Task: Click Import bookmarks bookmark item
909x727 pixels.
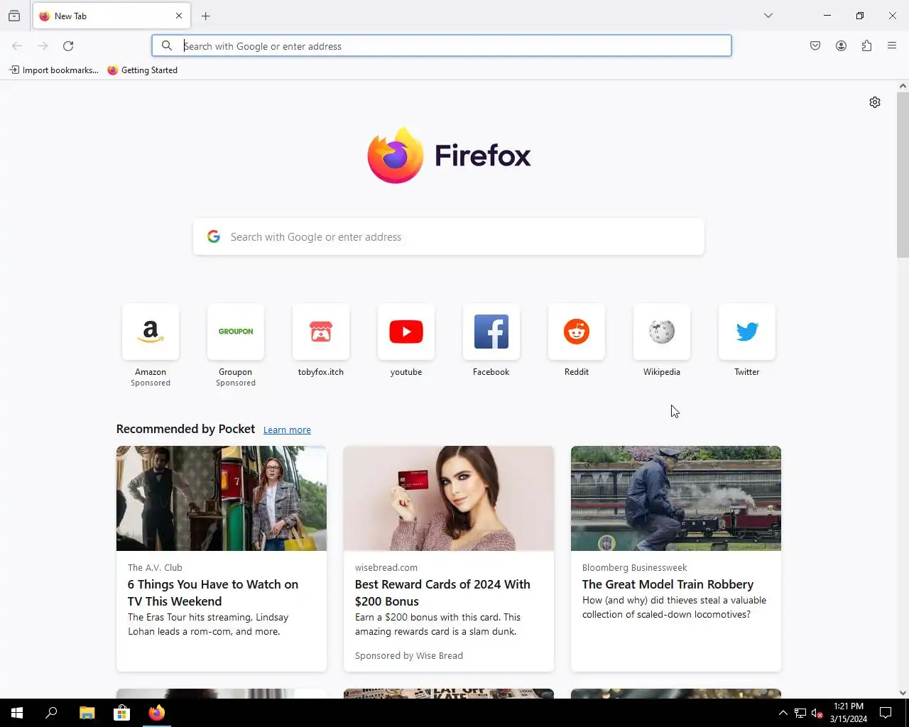Action: (54, 70)
